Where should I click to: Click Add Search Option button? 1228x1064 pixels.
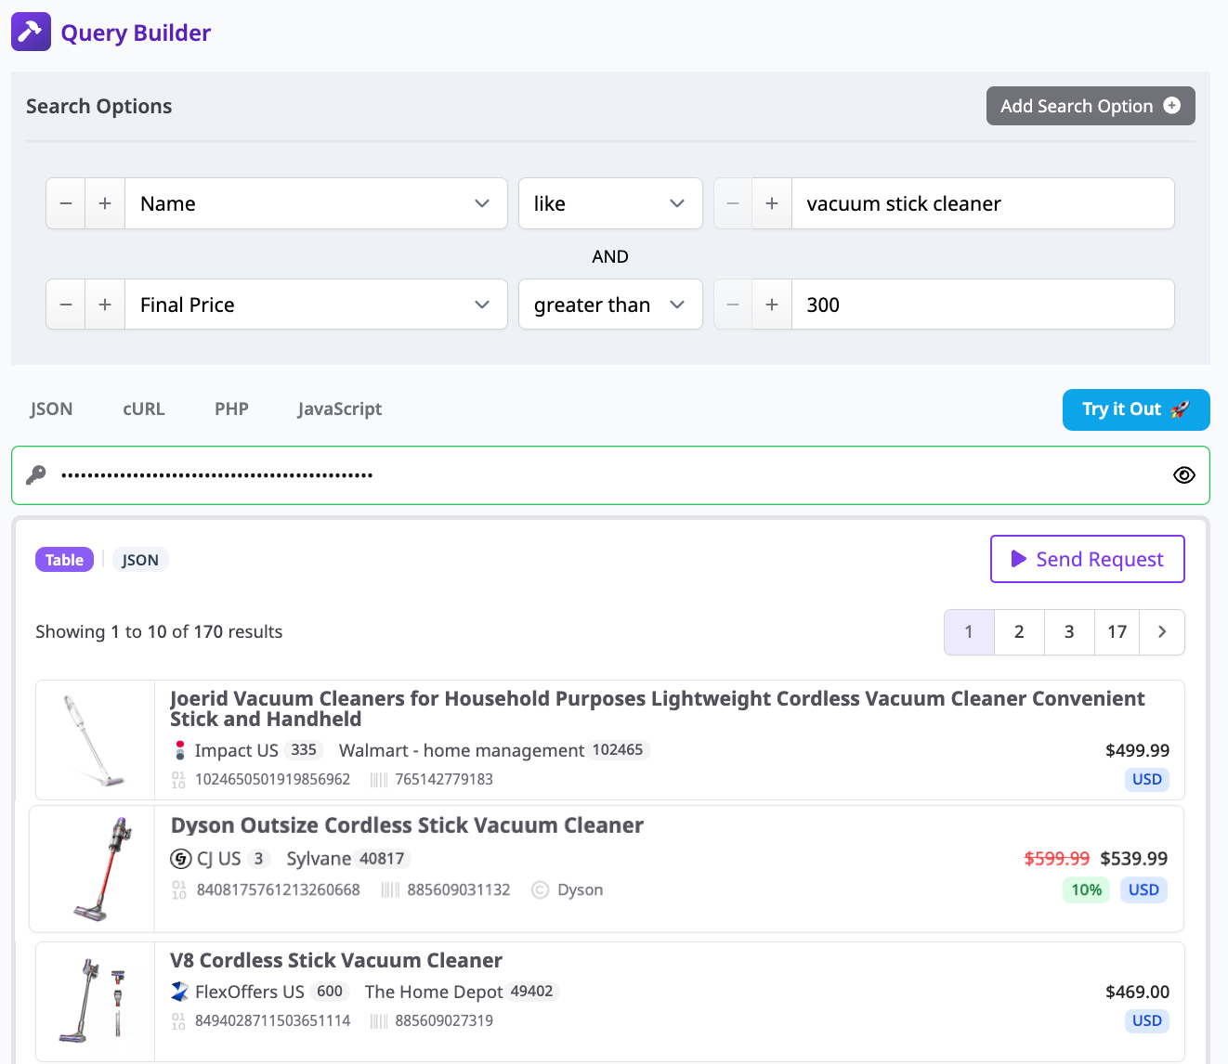click(1091, 106)
